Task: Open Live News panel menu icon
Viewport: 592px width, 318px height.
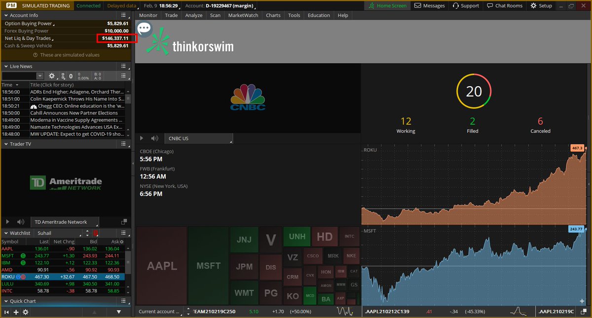Action: point(124,66)
